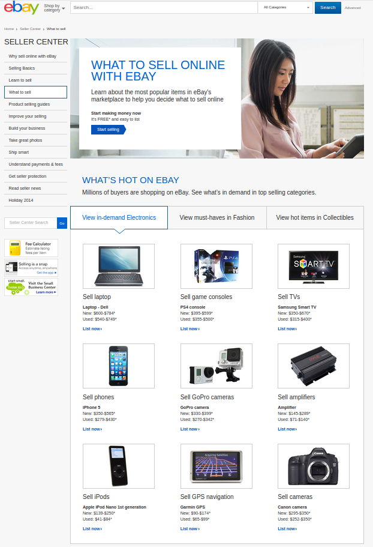Screen dimensions: 373x547
Task: Open the Advanced search link
Action: point(353,8)
